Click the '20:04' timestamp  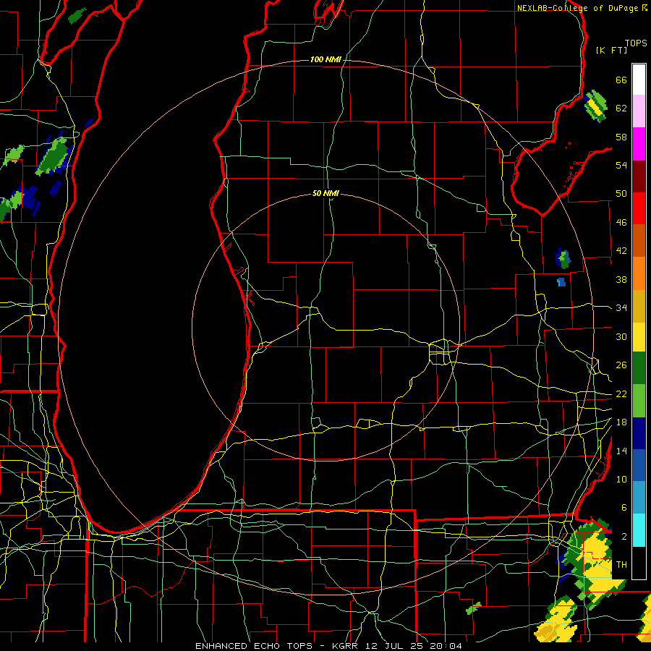446,646
